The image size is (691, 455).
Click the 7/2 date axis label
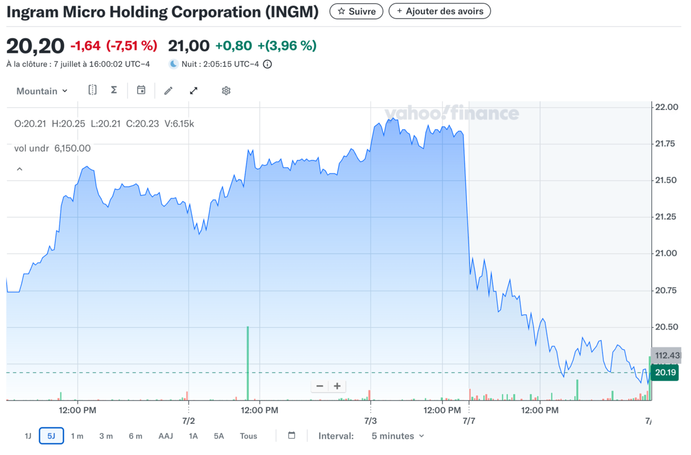pos(188,421)
